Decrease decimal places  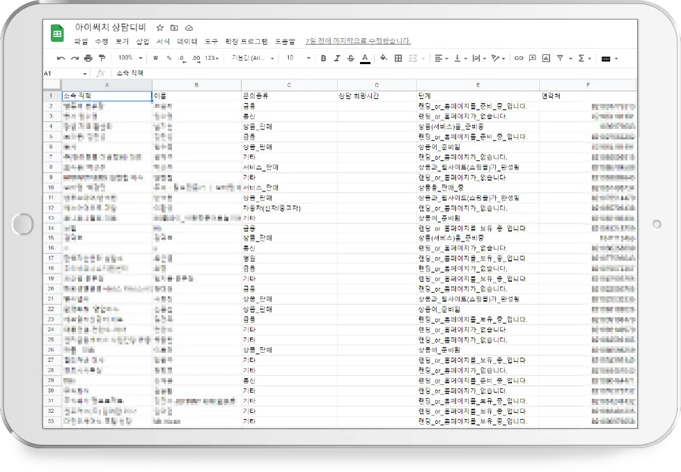coord(182,58)
